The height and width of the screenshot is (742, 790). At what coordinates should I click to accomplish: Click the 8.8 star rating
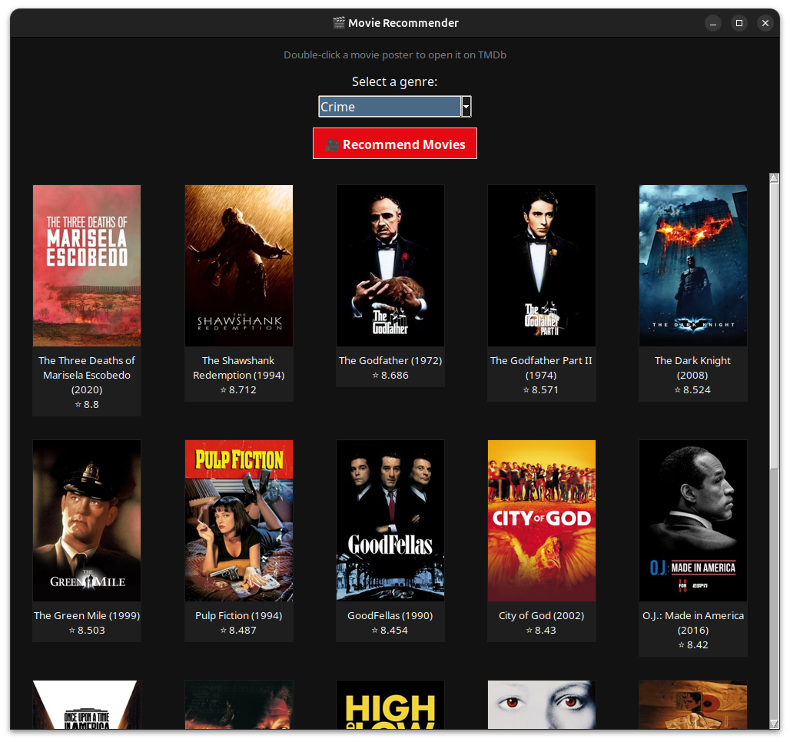tap(87, 405)
